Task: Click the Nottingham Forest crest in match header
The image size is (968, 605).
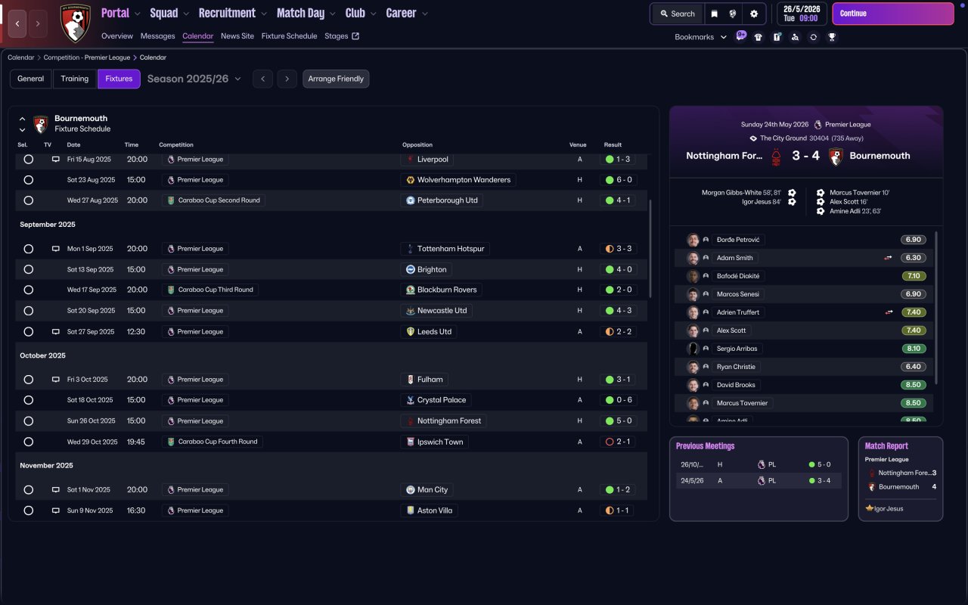Action: coord(776,157)
